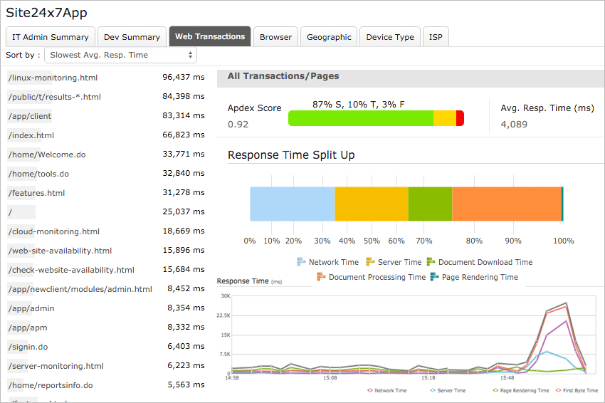Click the green Document Download bar segment
Viewport: 605px width, 403px height.
(x=430, y=204)
